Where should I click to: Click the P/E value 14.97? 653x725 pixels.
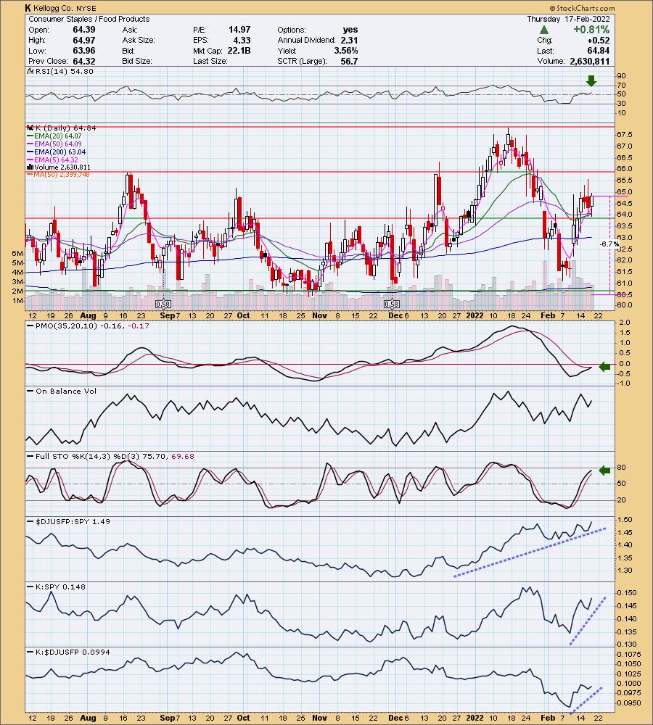[x=239, y=30]
